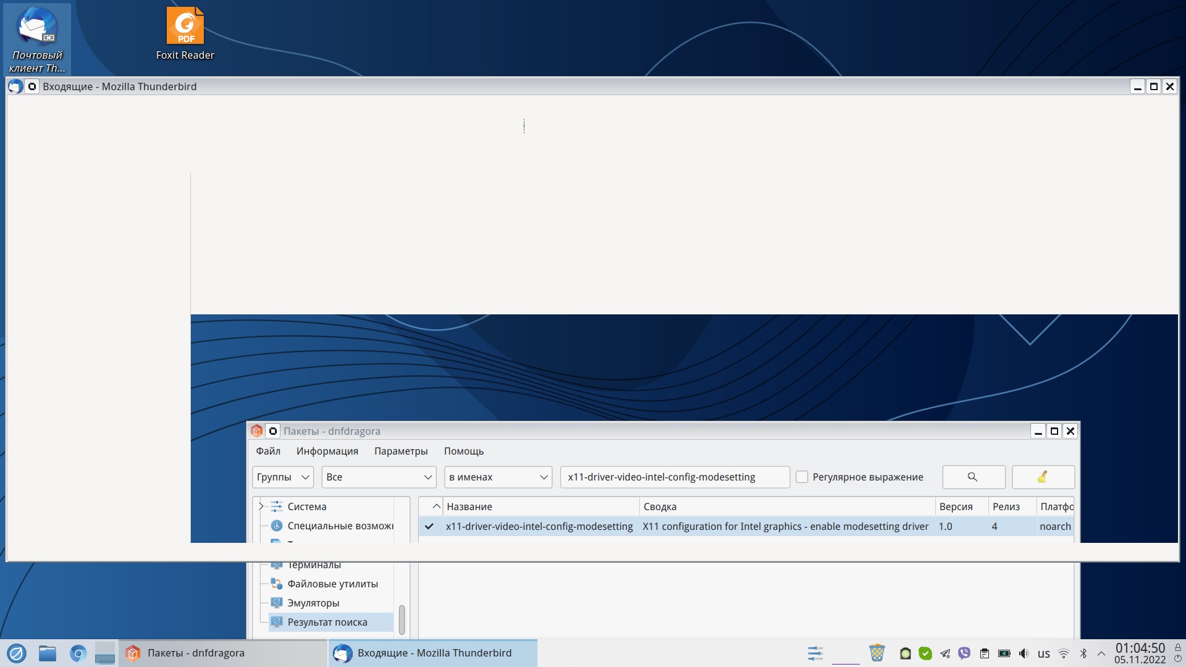The height and width of the screenshot is (667, 1186).
Task: Expand the Система tree group
Action: [x=261, y=506]
